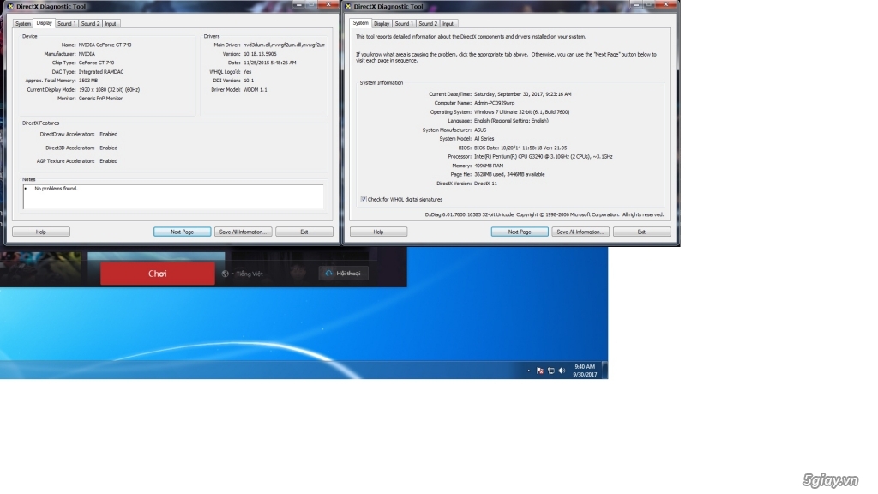Click the BIOS 'Date: 10/20/14' value
The width and height of the screenshot is (878, 494).
(520, 148)
